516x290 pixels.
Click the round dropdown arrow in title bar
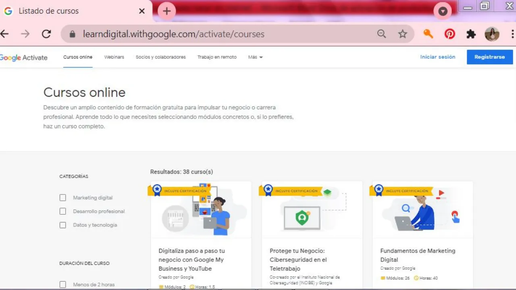tap(443, 11)
